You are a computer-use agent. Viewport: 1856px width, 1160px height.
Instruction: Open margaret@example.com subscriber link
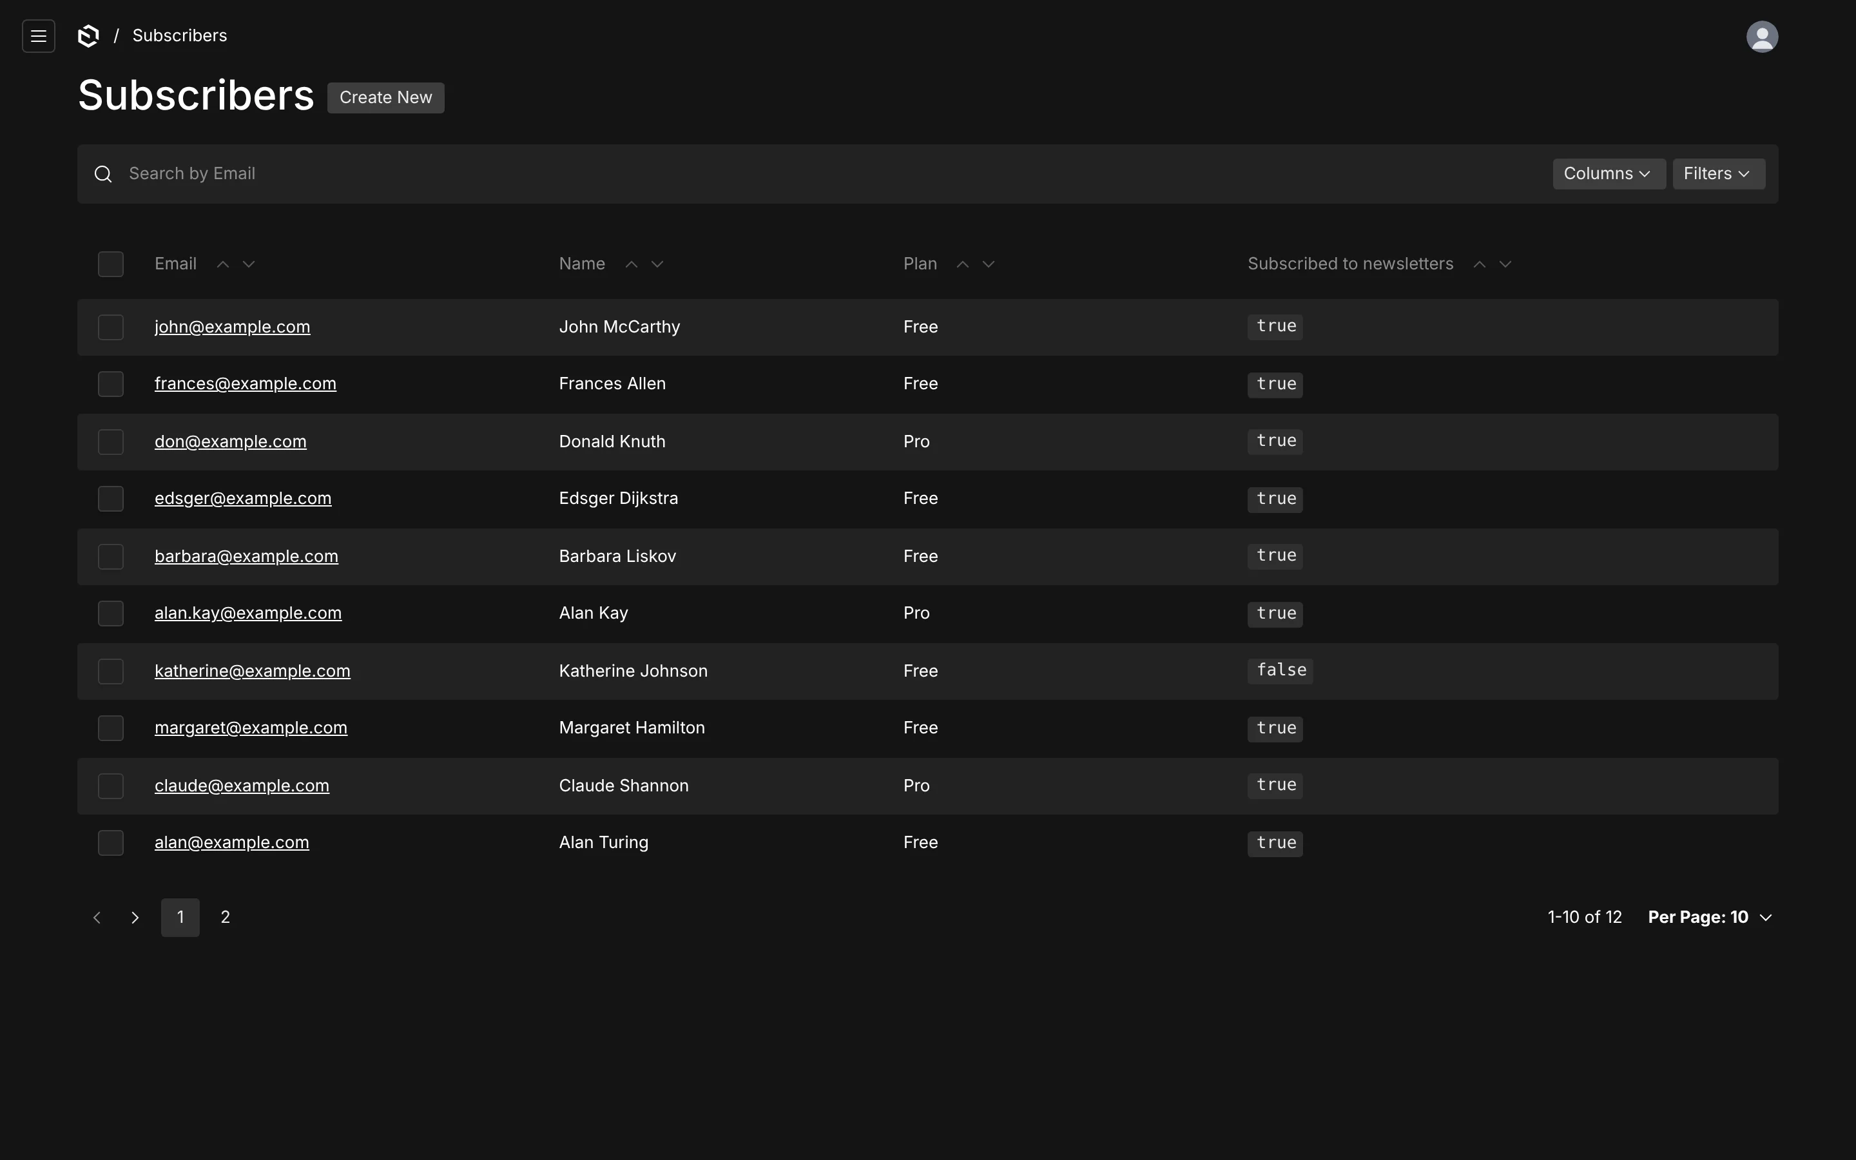(251, 728)
